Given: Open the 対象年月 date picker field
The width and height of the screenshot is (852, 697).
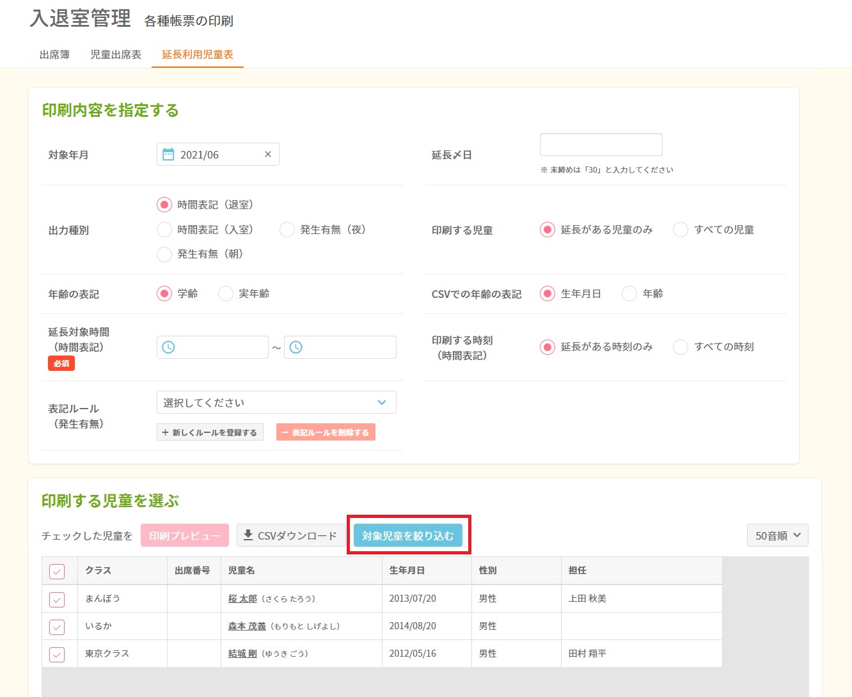Looking at the screenshot, I should (217, 154).
